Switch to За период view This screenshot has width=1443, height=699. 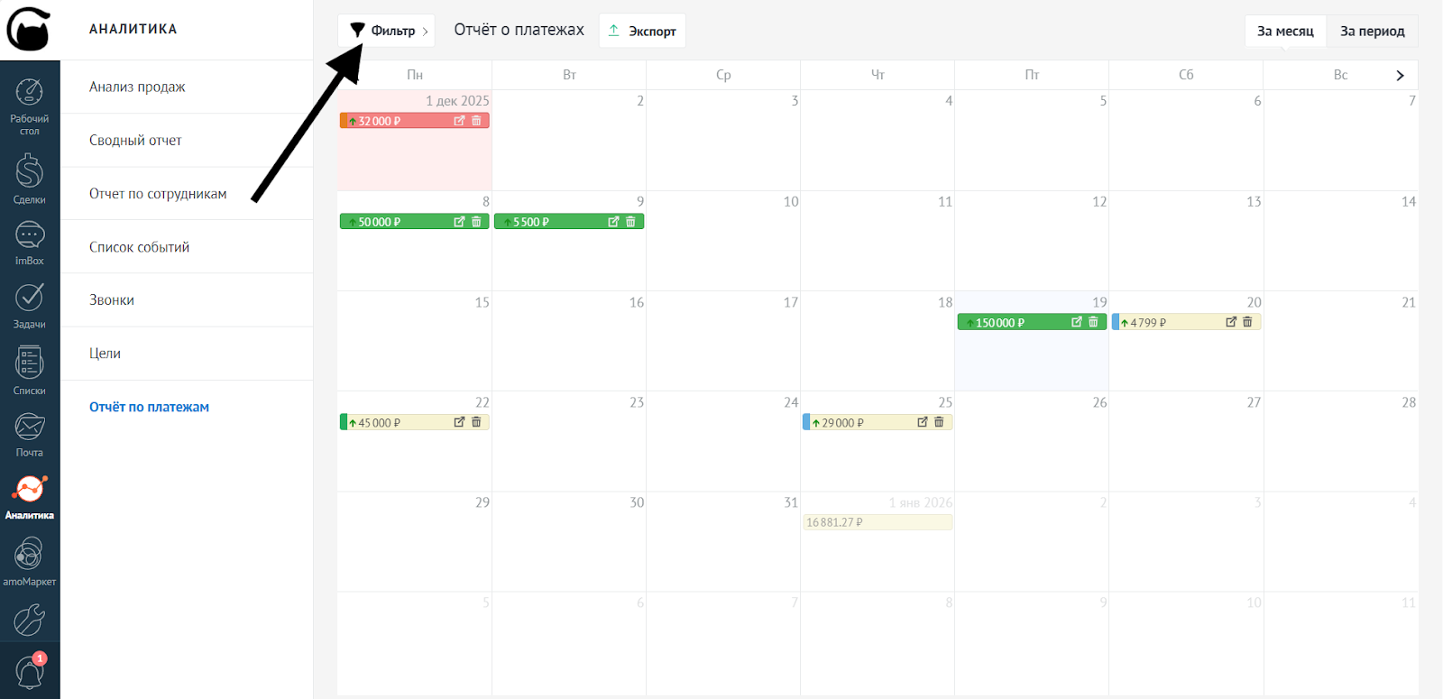coord(1372,31)
